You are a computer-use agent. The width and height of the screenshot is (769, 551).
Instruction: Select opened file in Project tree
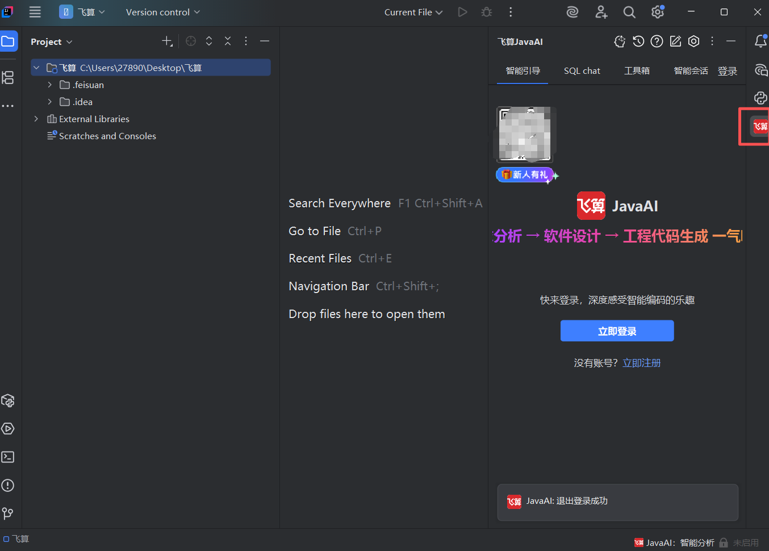pyautogui.click(x=191, y=41)
